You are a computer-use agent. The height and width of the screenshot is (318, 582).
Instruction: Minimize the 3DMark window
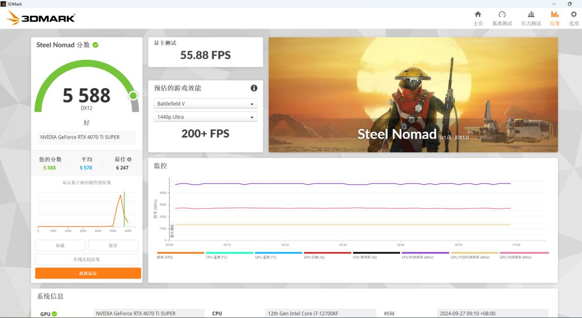554,4
